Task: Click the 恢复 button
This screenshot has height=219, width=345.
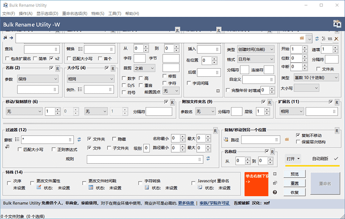Action: (x=295, y=192)
